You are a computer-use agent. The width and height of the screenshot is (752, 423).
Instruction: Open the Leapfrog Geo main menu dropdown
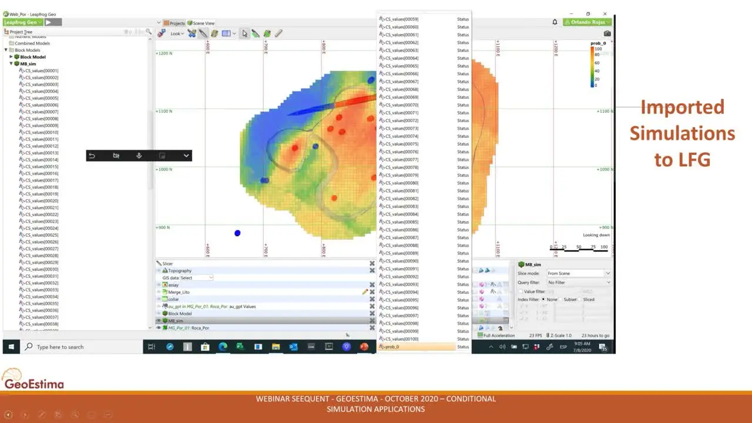[23, 22]
